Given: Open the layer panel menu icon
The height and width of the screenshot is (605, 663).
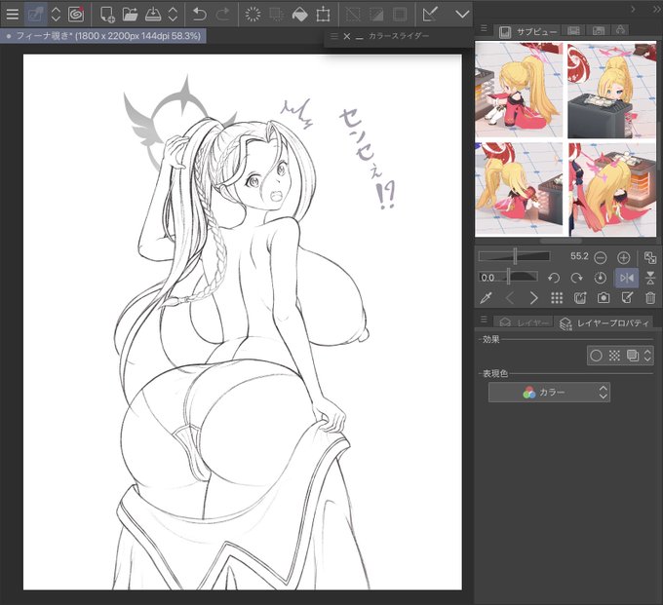Looking at the screenshot, I should (x=485, y=320).
